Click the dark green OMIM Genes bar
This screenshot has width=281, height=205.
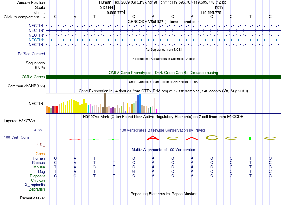tap(163, 77)
